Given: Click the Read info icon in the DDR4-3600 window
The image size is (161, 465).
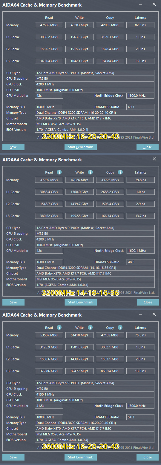Looking at the screenshot, I should pyautogui.click(x=59, y=327).
